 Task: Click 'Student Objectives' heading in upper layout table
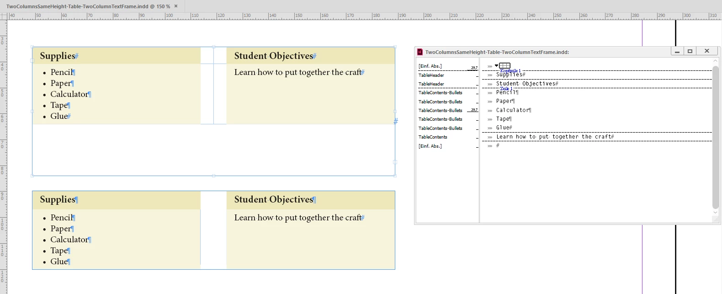click(x=274, y=56)
